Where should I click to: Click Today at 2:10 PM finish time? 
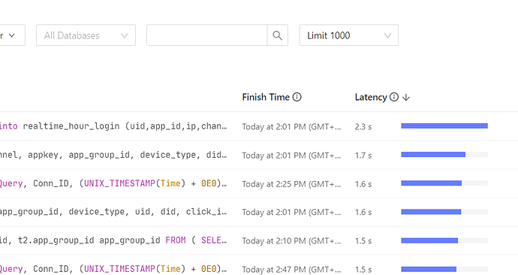pyautogui.click(x=291, y=240)
